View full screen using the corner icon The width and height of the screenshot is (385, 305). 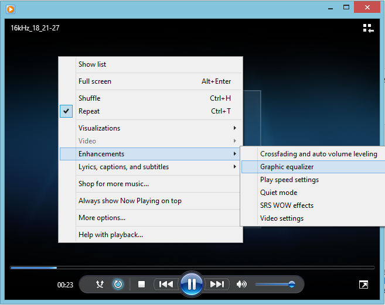363,285
